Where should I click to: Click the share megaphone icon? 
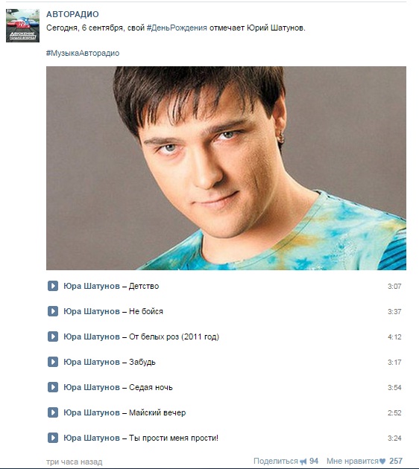point(303,462)
